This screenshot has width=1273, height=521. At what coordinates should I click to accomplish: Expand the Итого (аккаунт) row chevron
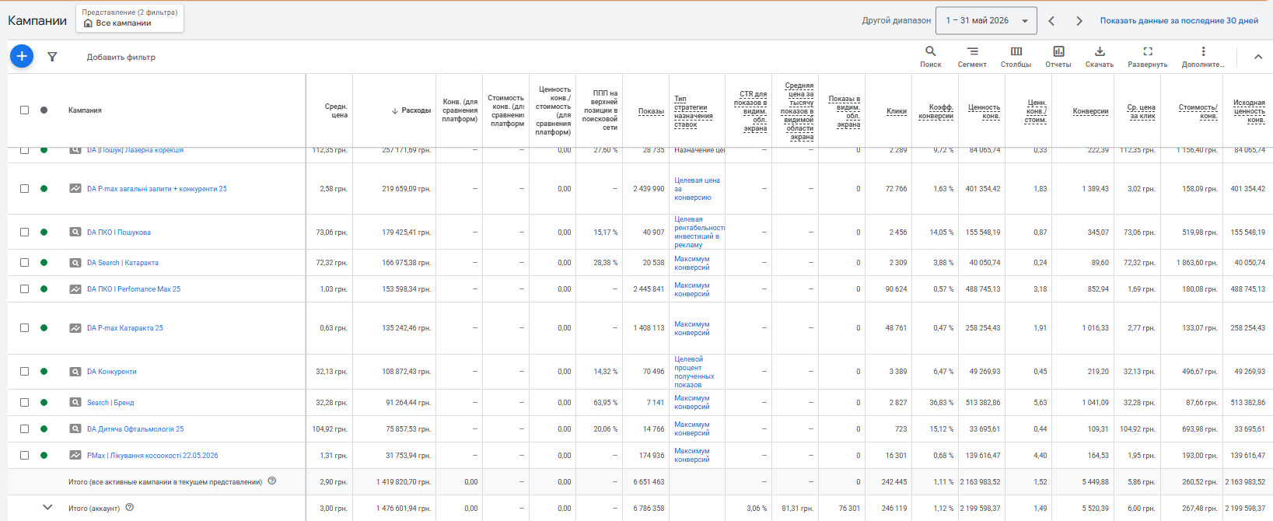coord(47,508)
